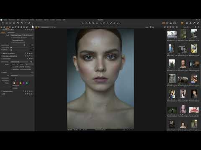This screenshot has width=201, height=150.
Task: Collapse the Raster grid panel
Action: pos(1,72)
